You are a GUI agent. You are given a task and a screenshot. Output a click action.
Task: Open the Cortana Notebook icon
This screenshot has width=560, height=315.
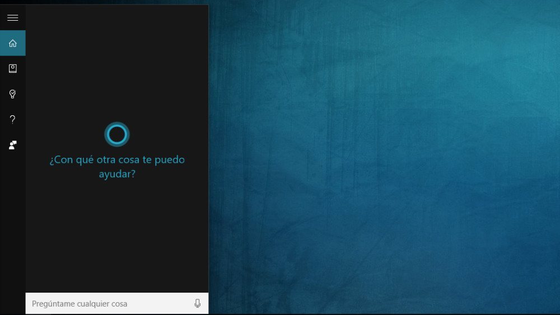(x=12, y=68)
